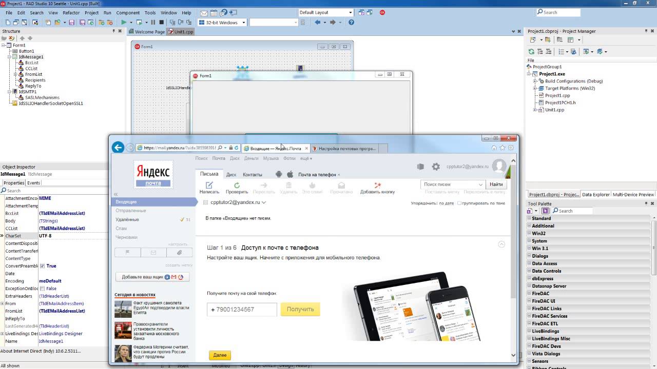
Task: Open the Refactor menu
Action: click(71, 13)
